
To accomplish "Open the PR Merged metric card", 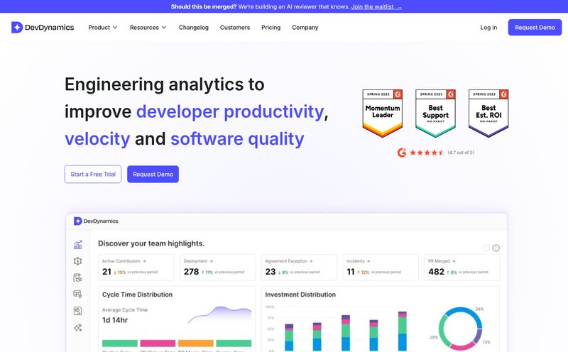I will (462, 268).
